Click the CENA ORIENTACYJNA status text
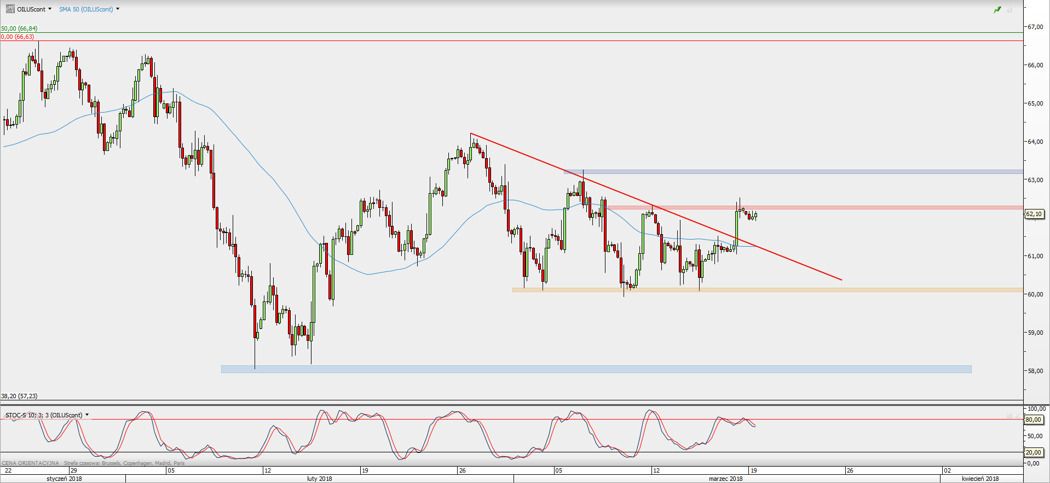The image size is (1050, 483). pyautogui.click(x=30, y=463)
